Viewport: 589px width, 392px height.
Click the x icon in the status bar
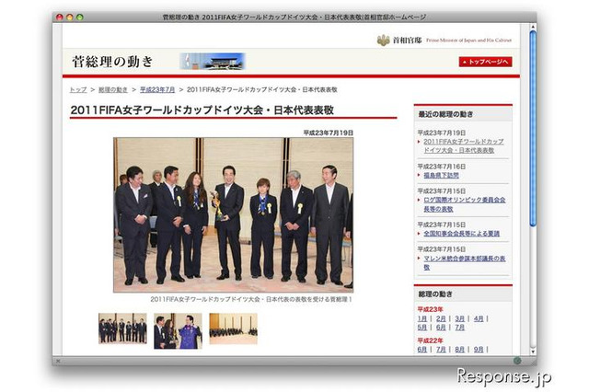click(x=58, y=361)
